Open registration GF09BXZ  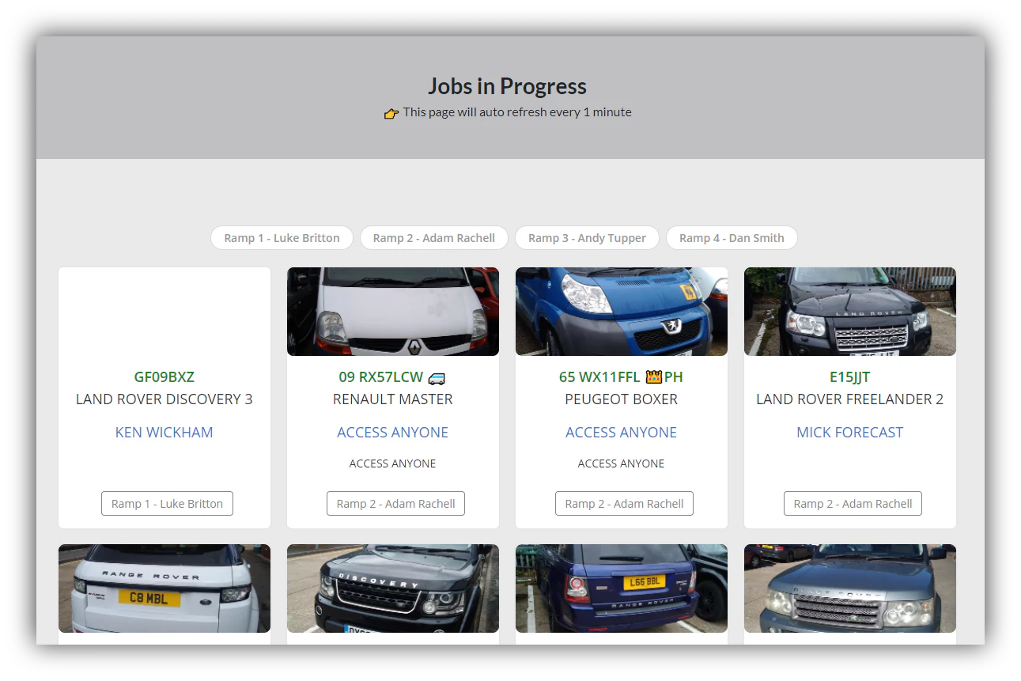click(164, 377)
